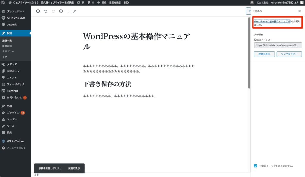Viewport: 305px width, 177px height.
Task: Toggle 公開前チェックを常に表示する checkbox
Action: point(255,166)
